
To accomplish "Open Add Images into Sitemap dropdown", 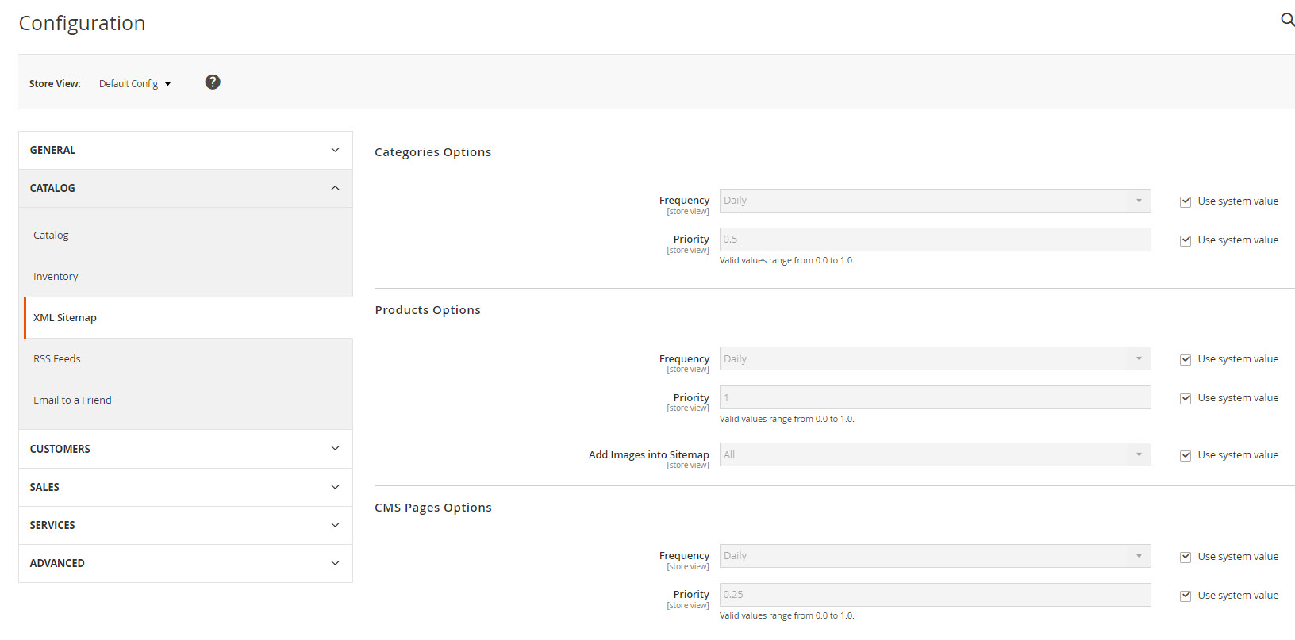I will (935, 454).
